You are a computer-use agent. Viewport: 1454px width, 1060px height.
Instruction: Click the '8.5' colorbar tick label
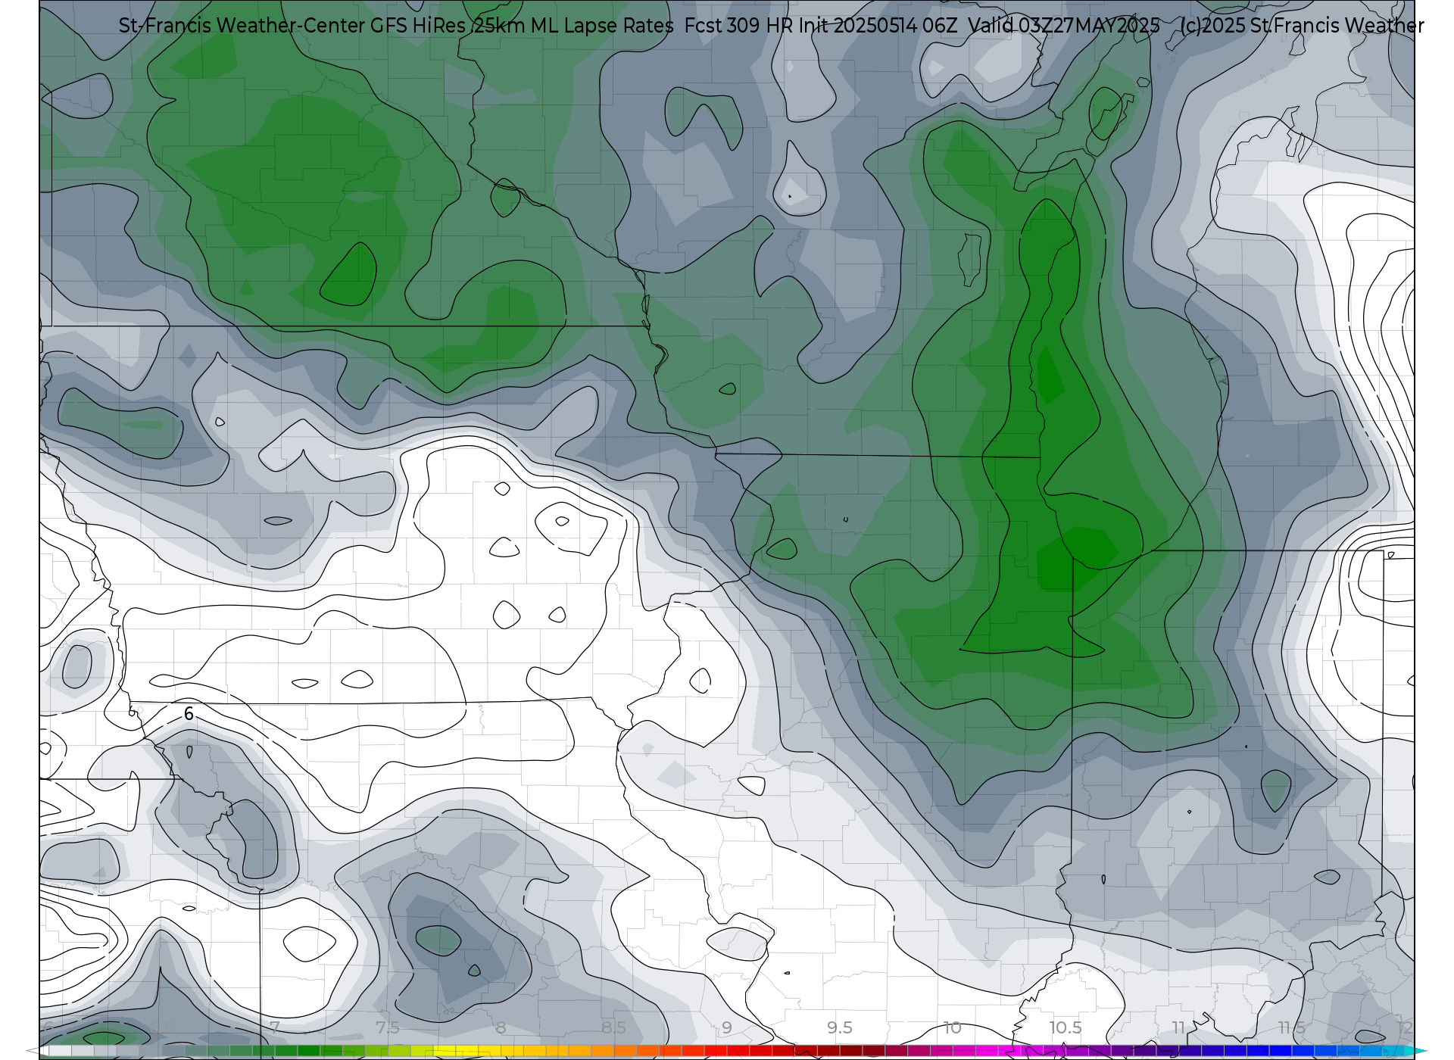613,1027
